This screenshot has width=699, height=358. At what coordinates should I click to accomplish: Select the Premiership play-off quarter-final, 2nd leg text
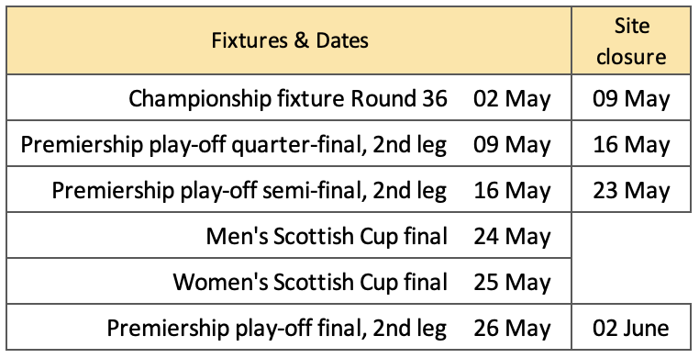click(x=234, y=145)
